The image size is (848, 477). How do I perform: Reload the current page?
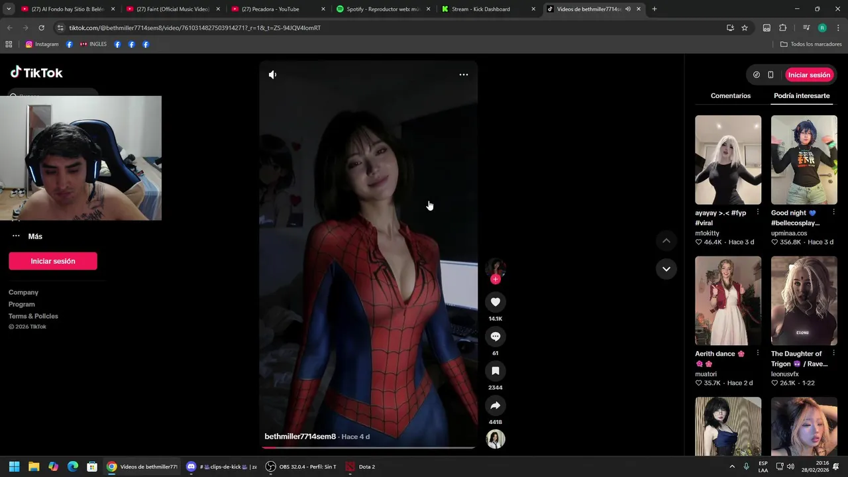41,28
